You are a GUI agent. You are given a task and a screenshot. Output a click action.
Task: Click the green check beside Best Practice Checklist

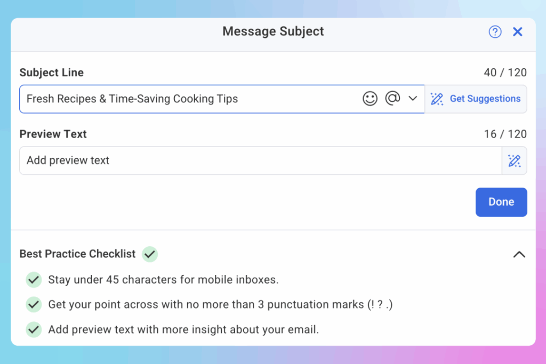(149, 254)
